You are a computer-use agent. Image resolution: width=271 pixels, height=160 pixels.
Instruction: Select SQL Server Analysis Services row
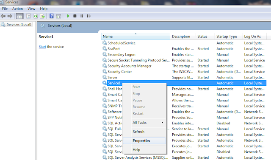click(184, 157)
